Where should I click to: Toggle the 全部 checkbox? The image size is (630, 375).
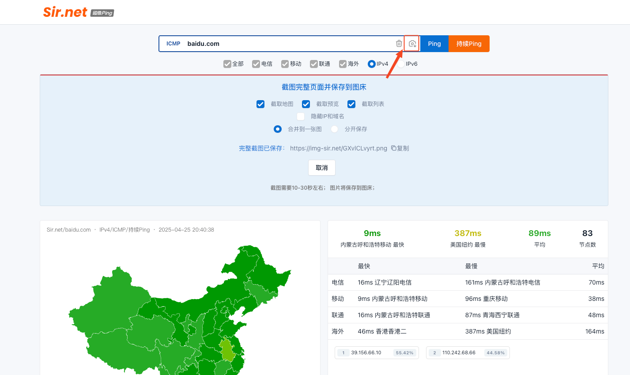[227, 64]
